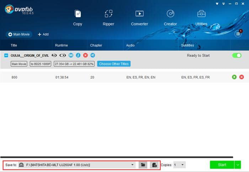The height and width of the screenshot is (172, 249).
Task: Click the Audio column header
Action: click(x=131, y=45)
